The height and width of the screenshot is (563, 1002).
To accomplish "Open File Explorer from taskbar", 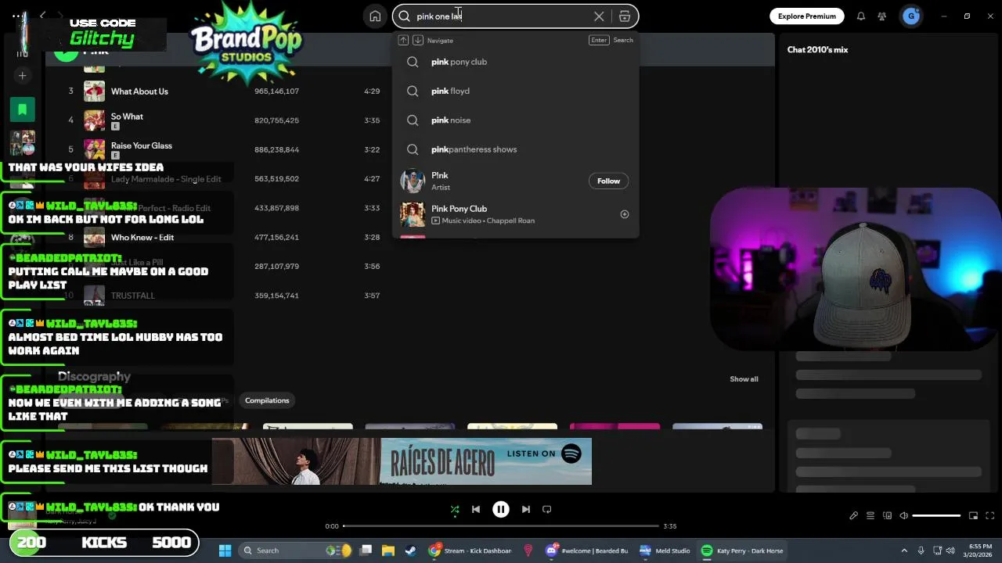I will pos(387,550).
